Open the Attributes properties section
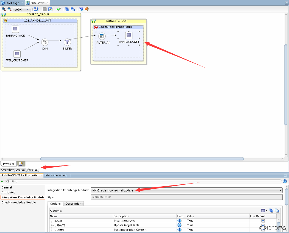The height and width of the screenshot is (233, 289). coord(8,192)
